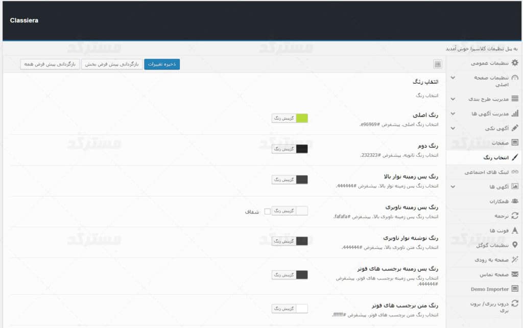Screen dimensions: 523x328
Task: Click the رنگ اصلی option label
Action: pyautogui.click(x=425, y=115)
